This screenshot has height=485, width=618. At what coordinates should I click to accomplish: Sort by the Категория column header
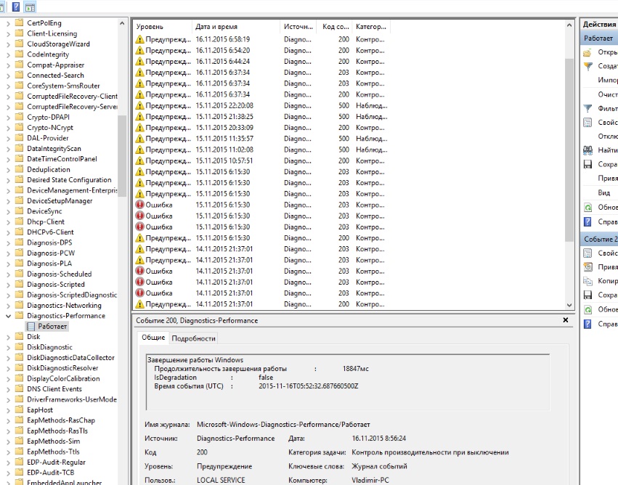point(371,27)
